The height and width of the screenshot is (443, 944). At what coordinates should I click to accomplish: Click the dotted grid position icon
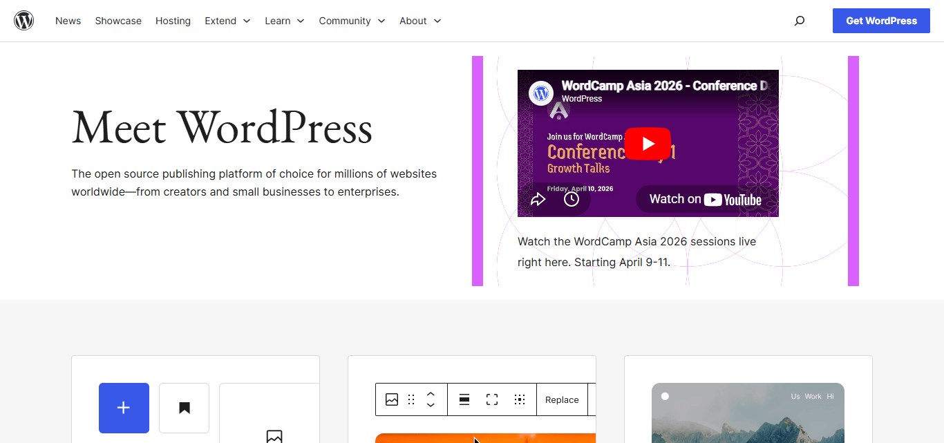click(x=520, y=399)
